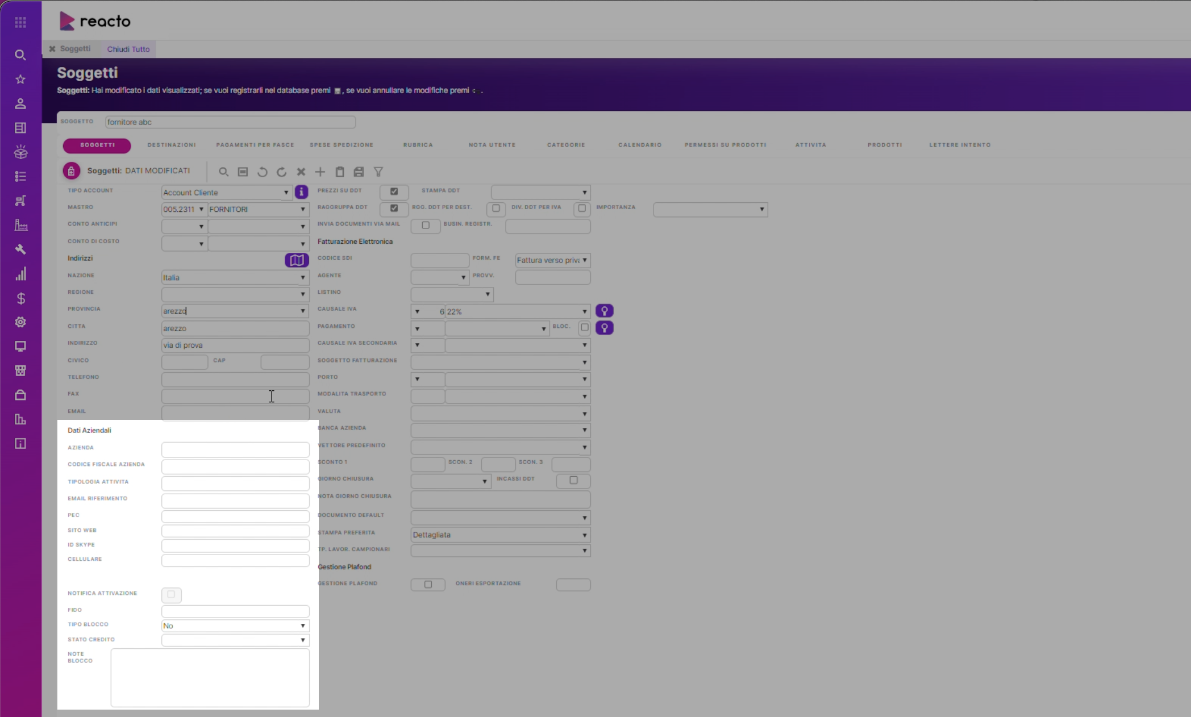Open Mastro FORNITORI dropdown
1191x717 pixels.
click(x=259, y=209)
